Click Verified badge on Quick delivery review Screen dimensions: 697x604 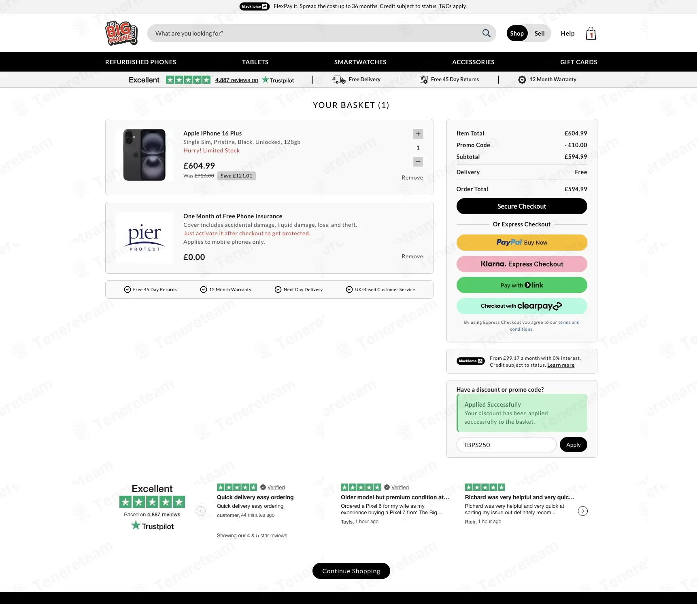point(272,487)
